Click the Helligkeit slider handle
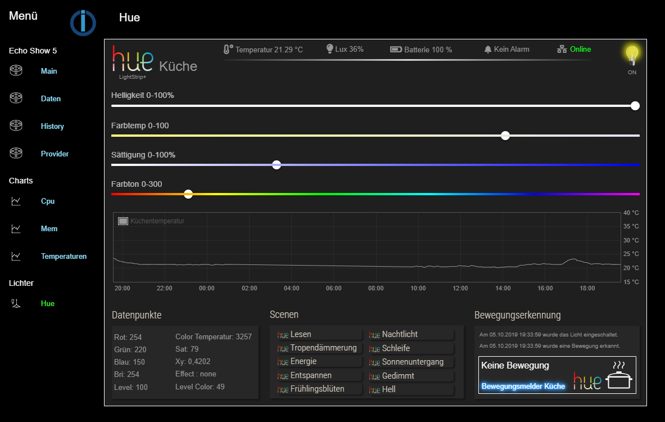This screenshot has height=422, width=665. click(635, 106)
